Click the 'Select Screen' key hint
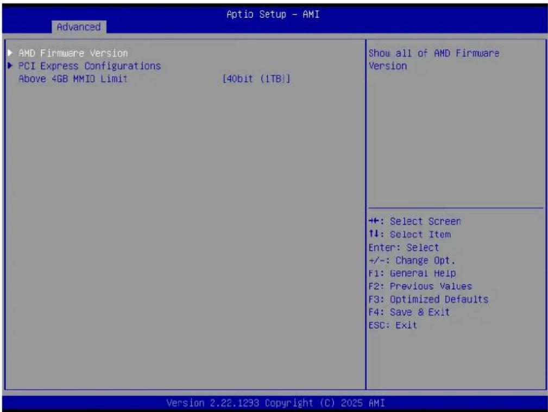This screenshot has width=548, height=412. click(x=425, y=221)
